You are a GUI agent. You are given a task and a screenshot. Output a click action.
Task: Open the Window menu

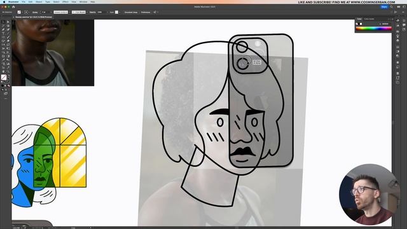click(83, 2)
